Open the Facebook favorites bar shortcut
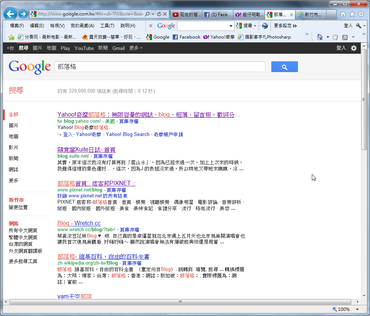 coord(186,37)
